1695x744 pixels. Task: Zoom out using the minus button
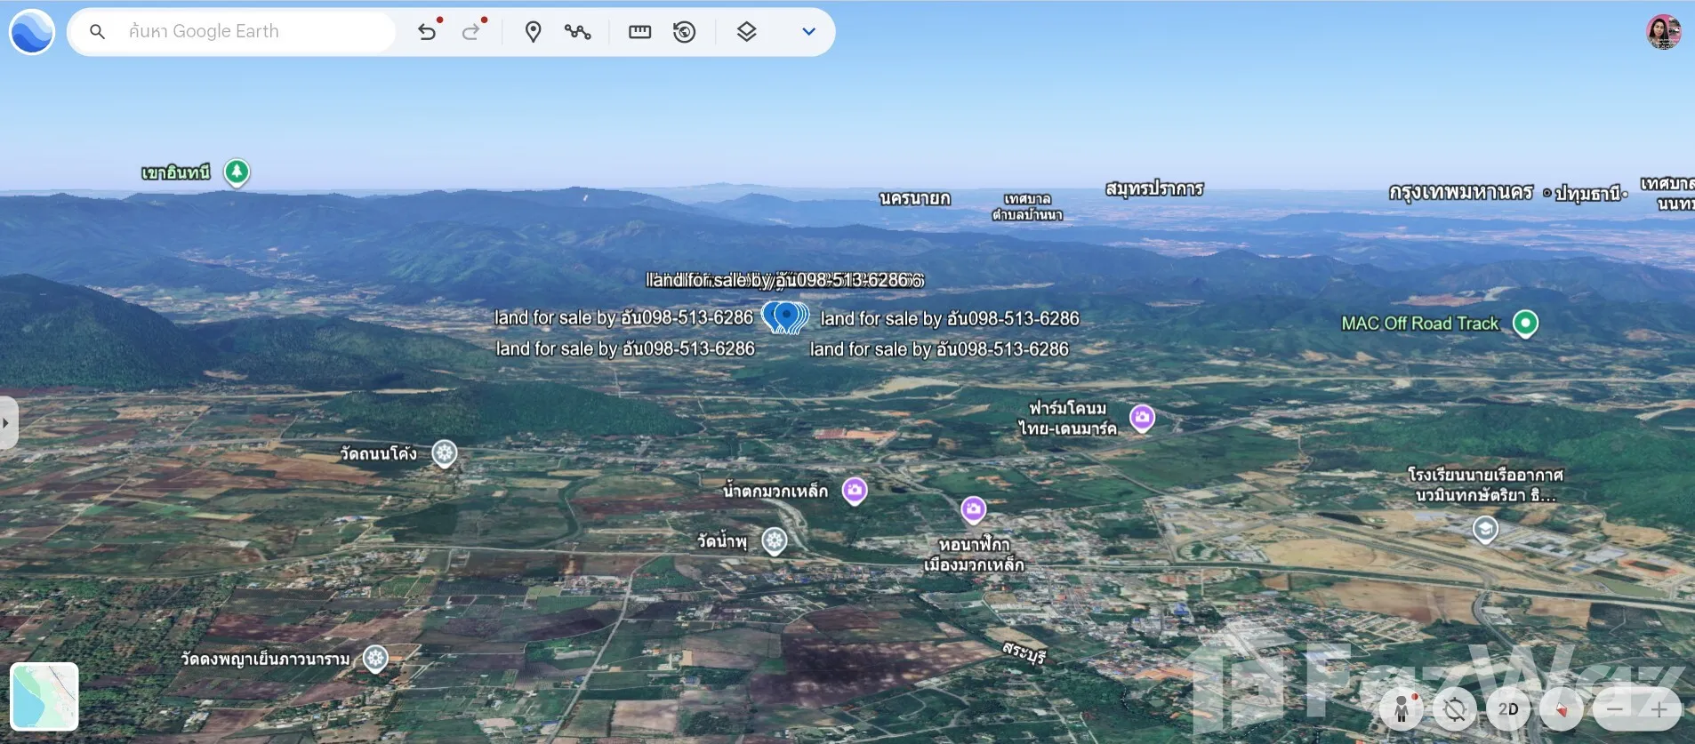tap(1615, 708)
